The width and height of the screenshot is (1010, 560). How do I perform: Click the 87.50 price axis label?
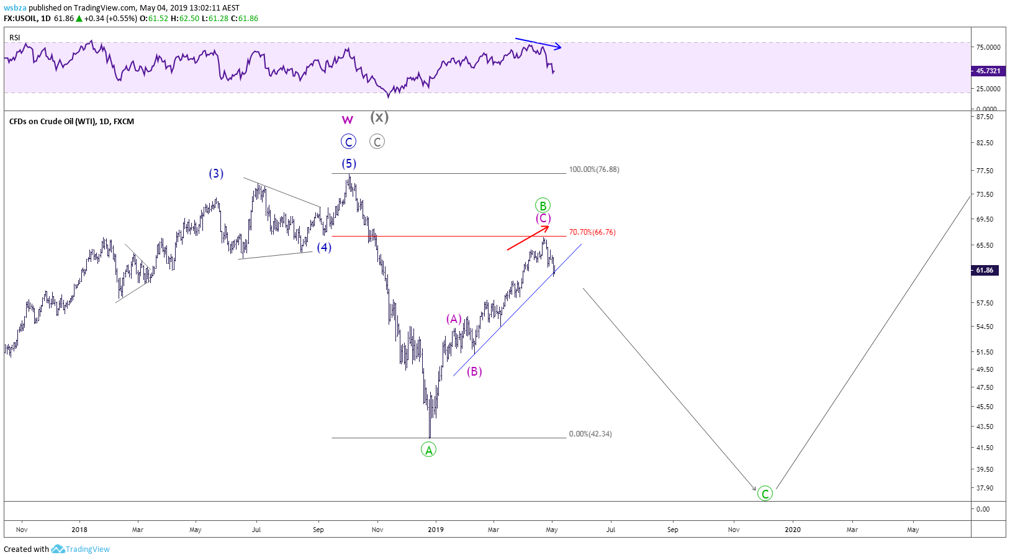(x=985, y=117)
